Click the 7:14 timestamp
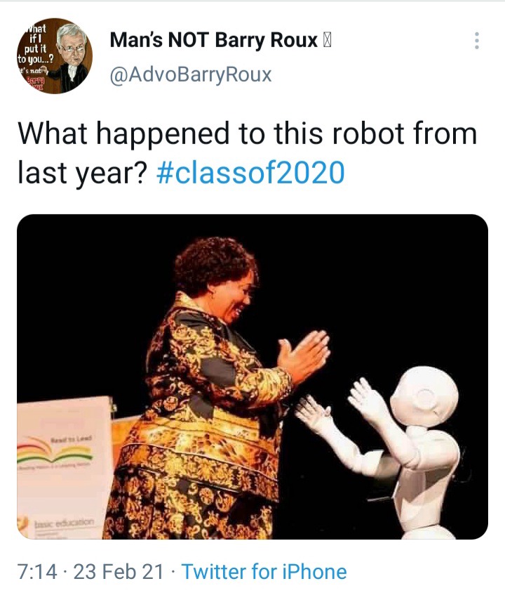 [37, 572]
